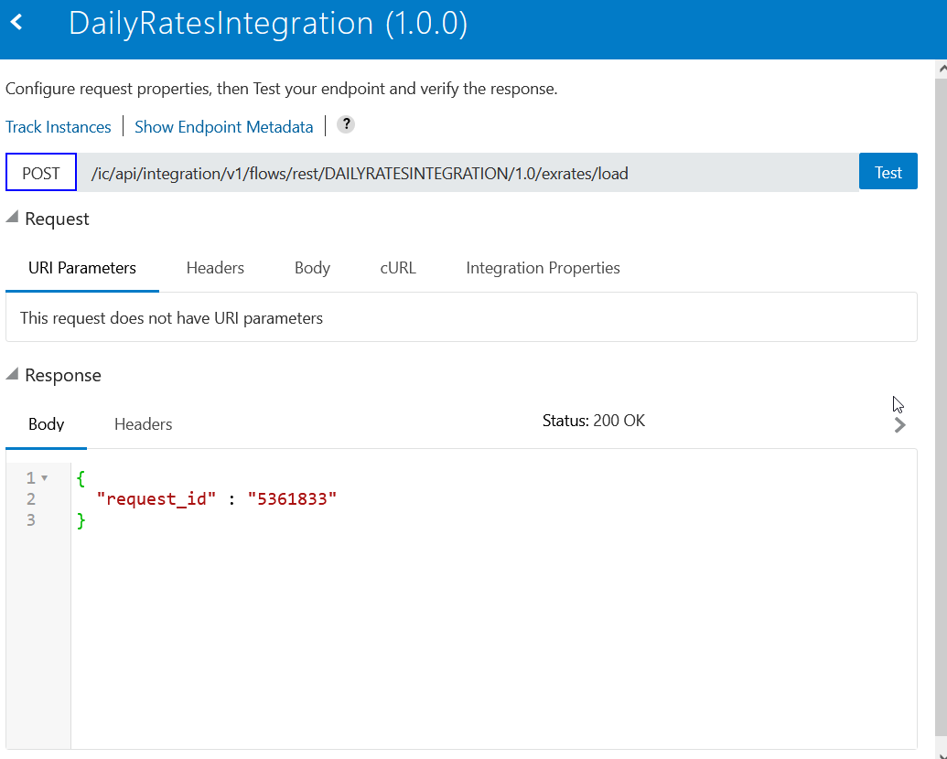Collapse the Response section triangle
Viewport: 947px width, 759px height.
click(x=13, y=372)
